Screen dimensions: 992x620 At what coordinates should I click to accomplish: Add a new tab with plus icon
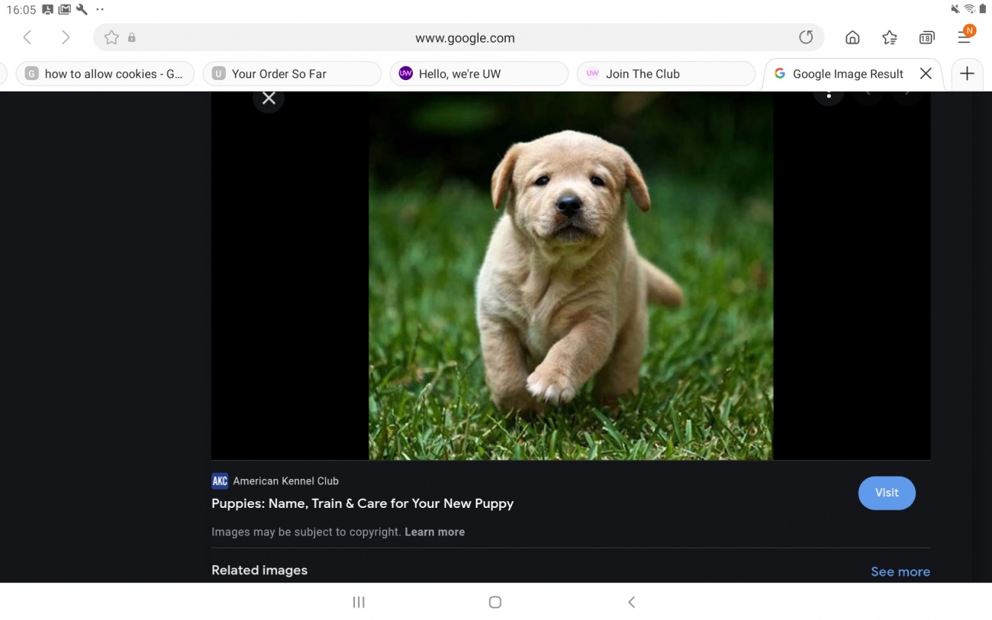[x=967, y=73]
